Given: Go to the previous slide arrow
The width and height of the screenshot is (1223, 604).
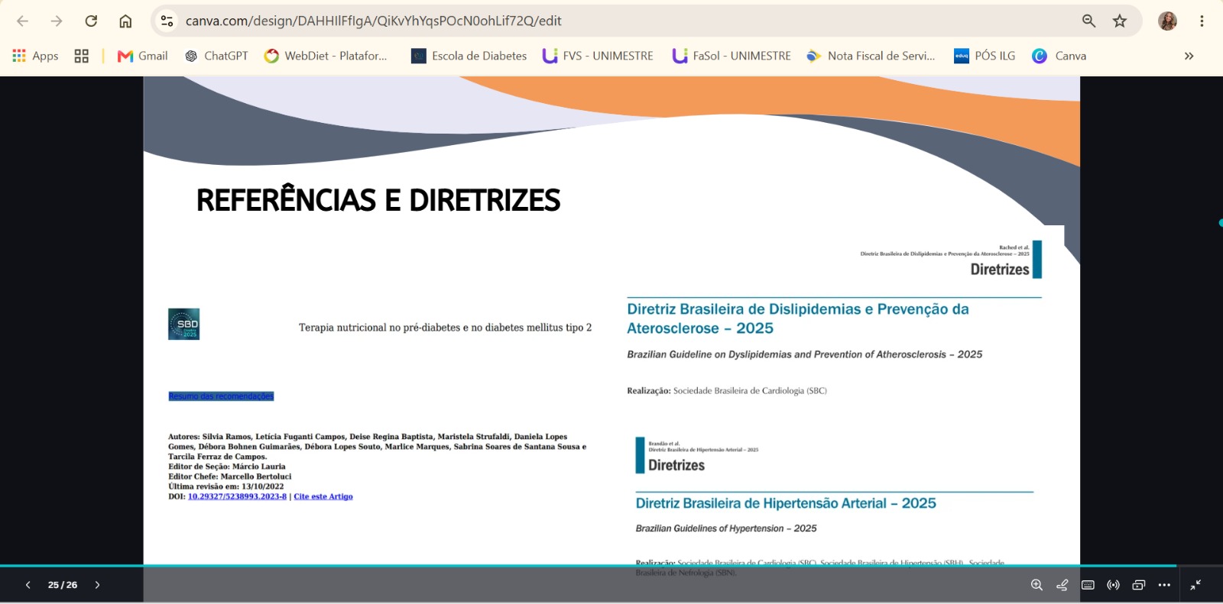Looking at the screenshot, I should pyautogui.click(x=28, y=585).
